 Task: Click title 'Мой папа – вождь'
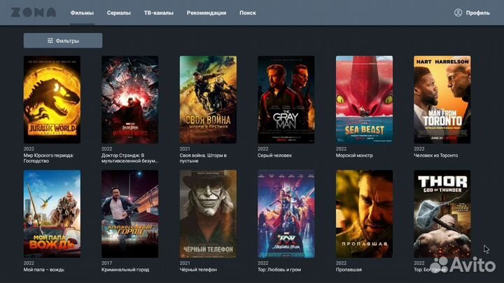coord(43,270)
